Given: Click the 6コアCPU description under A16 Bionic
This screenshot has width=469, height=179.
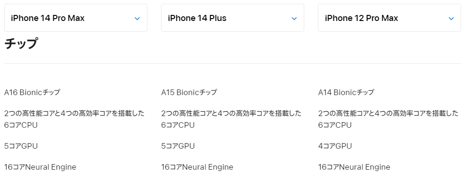Looking at the screenshot, I should 74,119.
